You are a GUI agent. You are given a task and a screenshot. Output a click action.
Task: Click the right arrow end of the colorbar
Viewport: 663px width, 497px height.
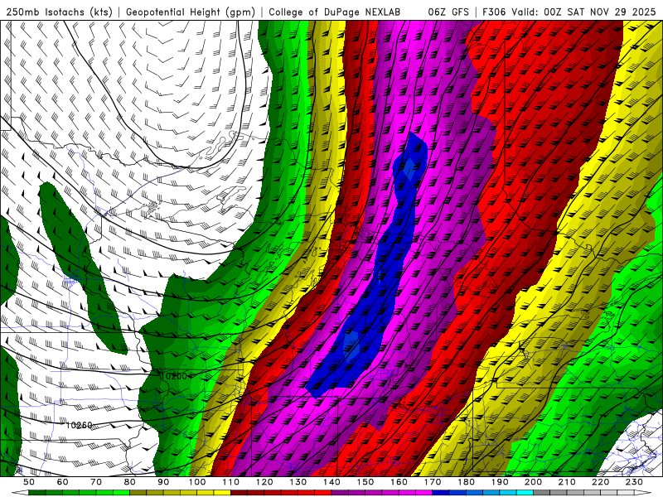[643, 493]
